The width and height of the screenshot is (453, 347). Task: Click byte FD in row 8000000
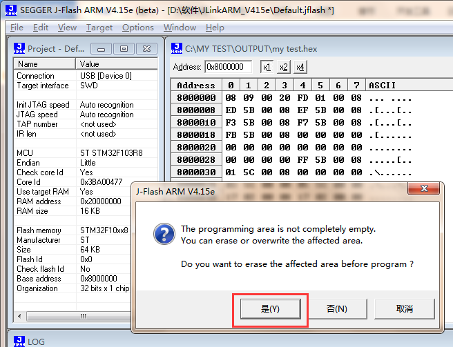pyautogui.click(x=302, y=98)
